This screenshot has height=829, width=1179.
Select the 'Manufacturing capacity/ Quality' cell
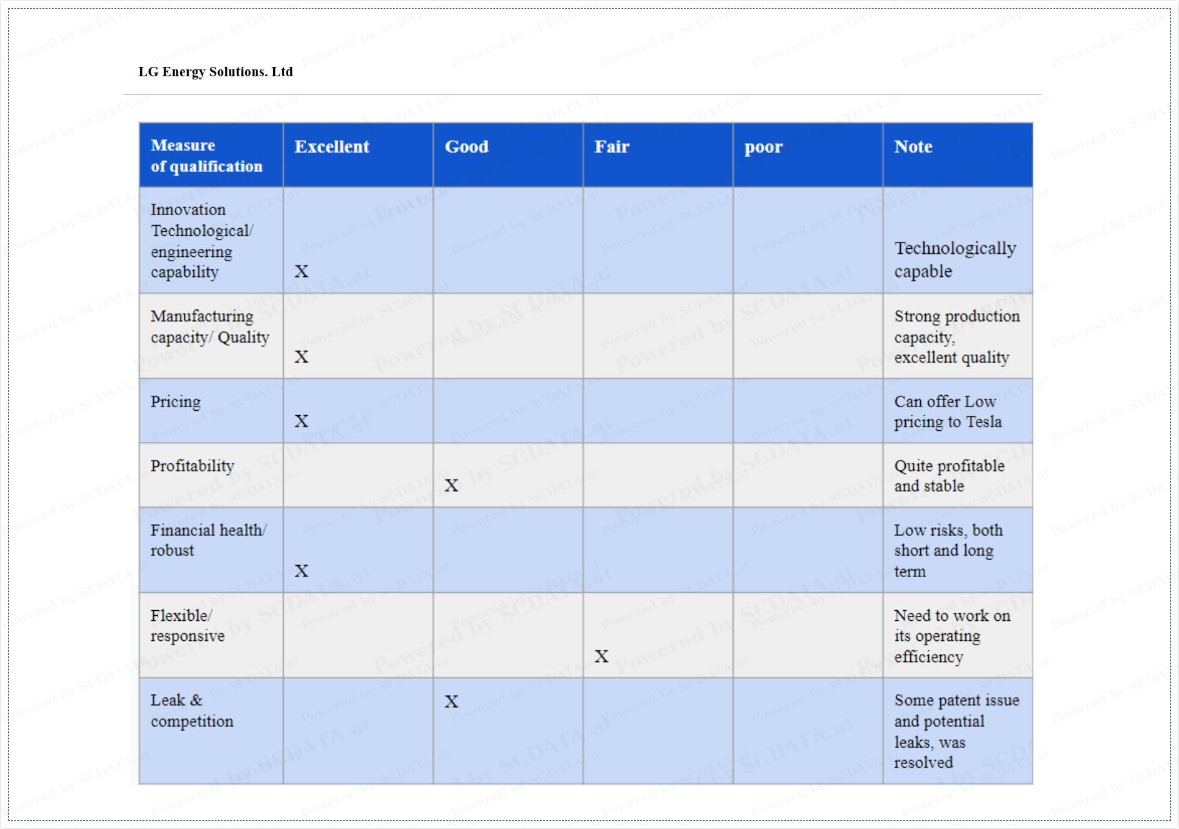coord(211,336)
